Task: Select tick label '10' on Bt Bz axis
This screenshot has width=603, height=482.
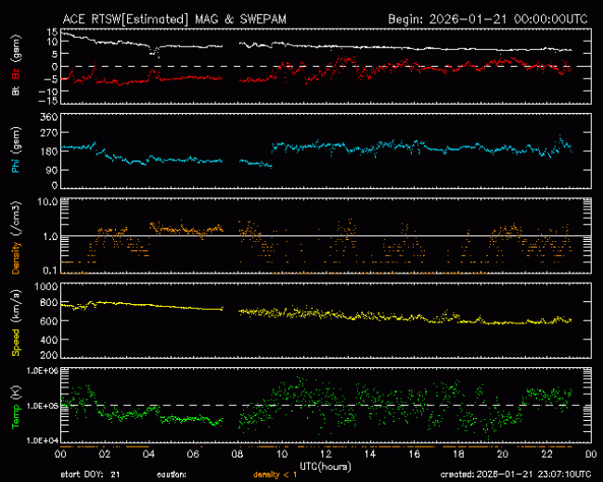Action: [x=53, y=42]
